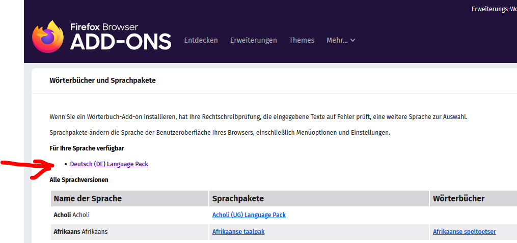Click the Für Ihre Sprache verfügbar label
The image size is (517, 243).
coord(87,148)
